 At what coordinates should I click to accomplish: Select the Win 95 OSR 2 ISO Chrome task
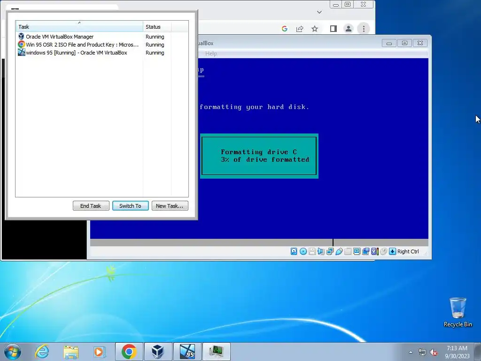point(79,45)
